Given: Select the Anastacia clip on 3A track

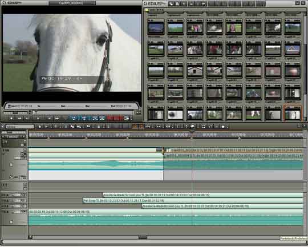Looking at the screenshot, I should [x=222, y=206].
